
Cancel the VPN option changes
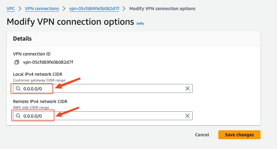click(202, 135)
